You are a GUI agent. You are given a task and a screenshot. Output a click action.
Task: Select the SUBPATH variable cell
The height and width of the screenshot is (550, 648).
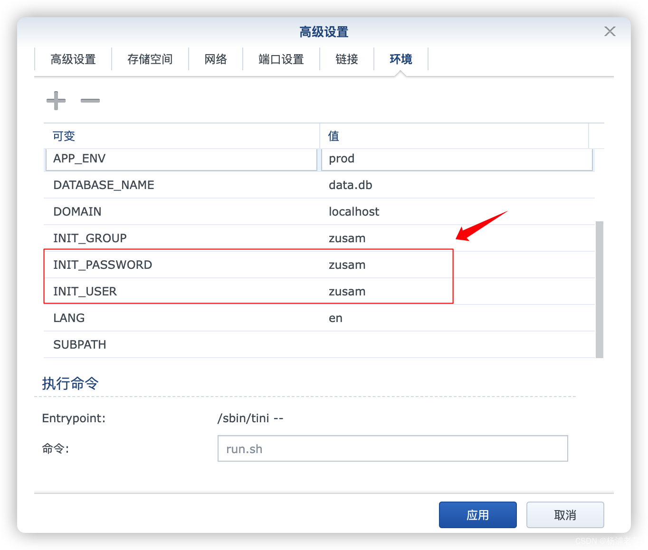181,344
